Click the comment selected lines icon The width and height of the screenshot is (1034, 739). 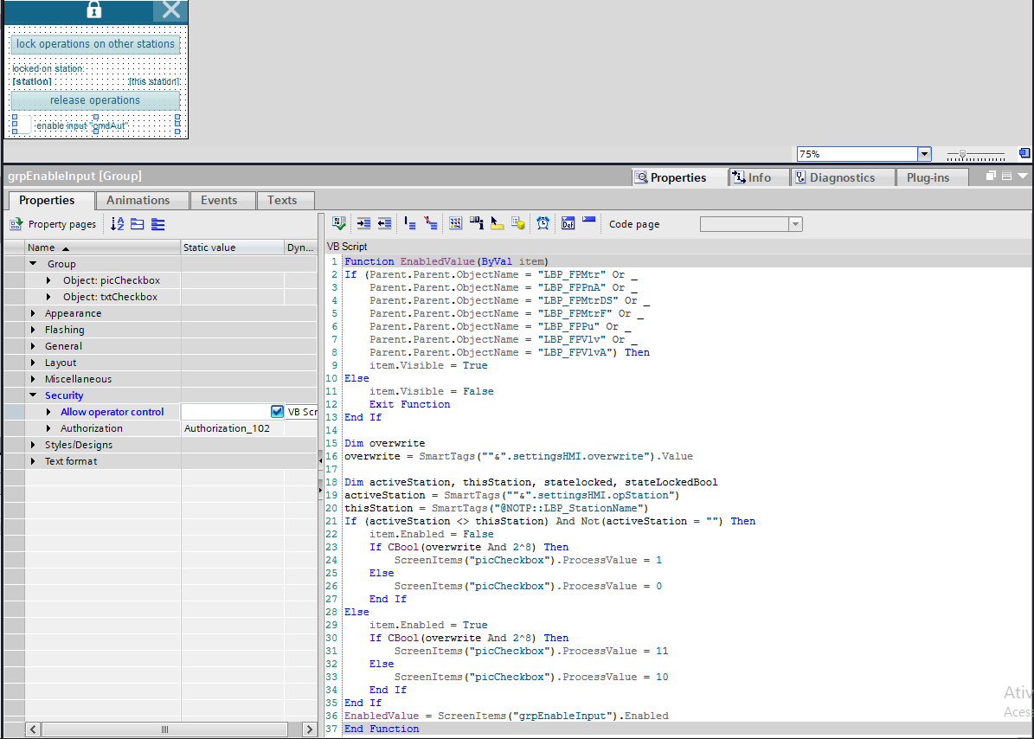point(410,223)
